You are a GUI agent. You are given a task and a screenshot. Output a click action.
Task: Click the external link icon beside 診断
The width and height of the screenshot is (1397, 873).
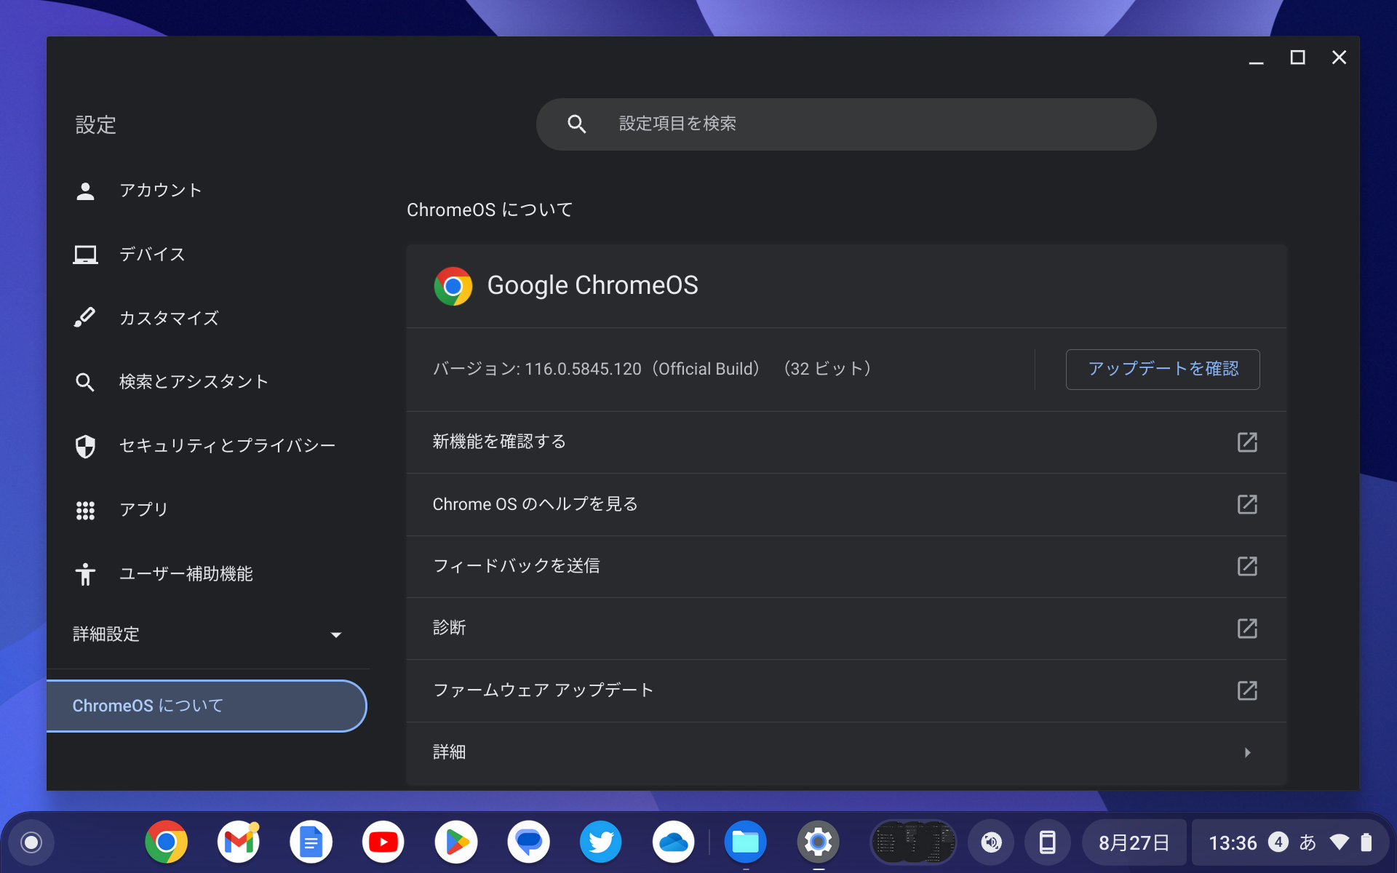[x=1248, y=629]
